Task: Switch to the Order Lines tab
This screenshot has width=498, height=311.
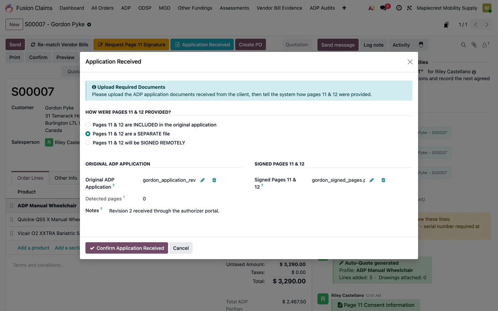Action: 30,178
